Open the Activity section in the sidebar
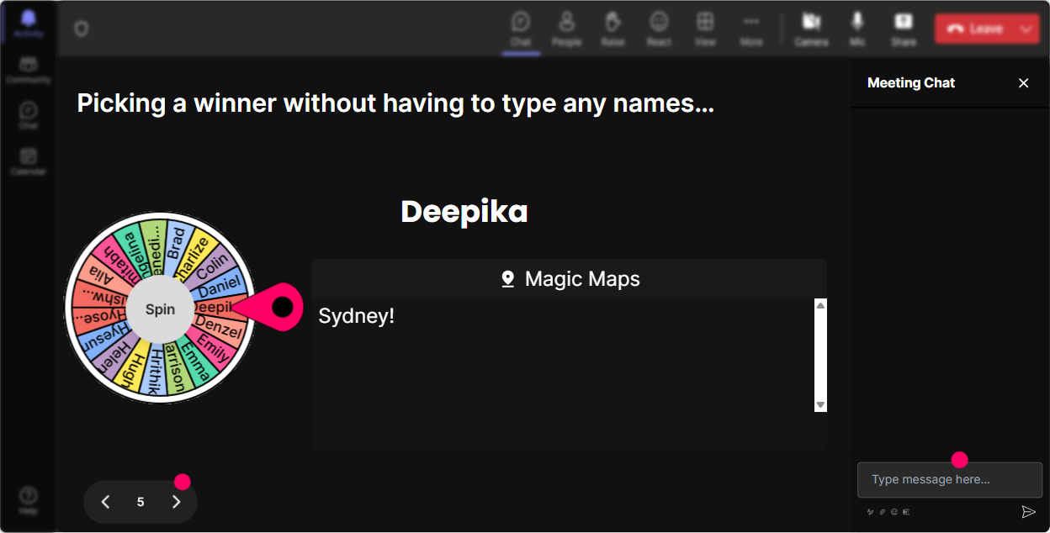 (28, 23)
